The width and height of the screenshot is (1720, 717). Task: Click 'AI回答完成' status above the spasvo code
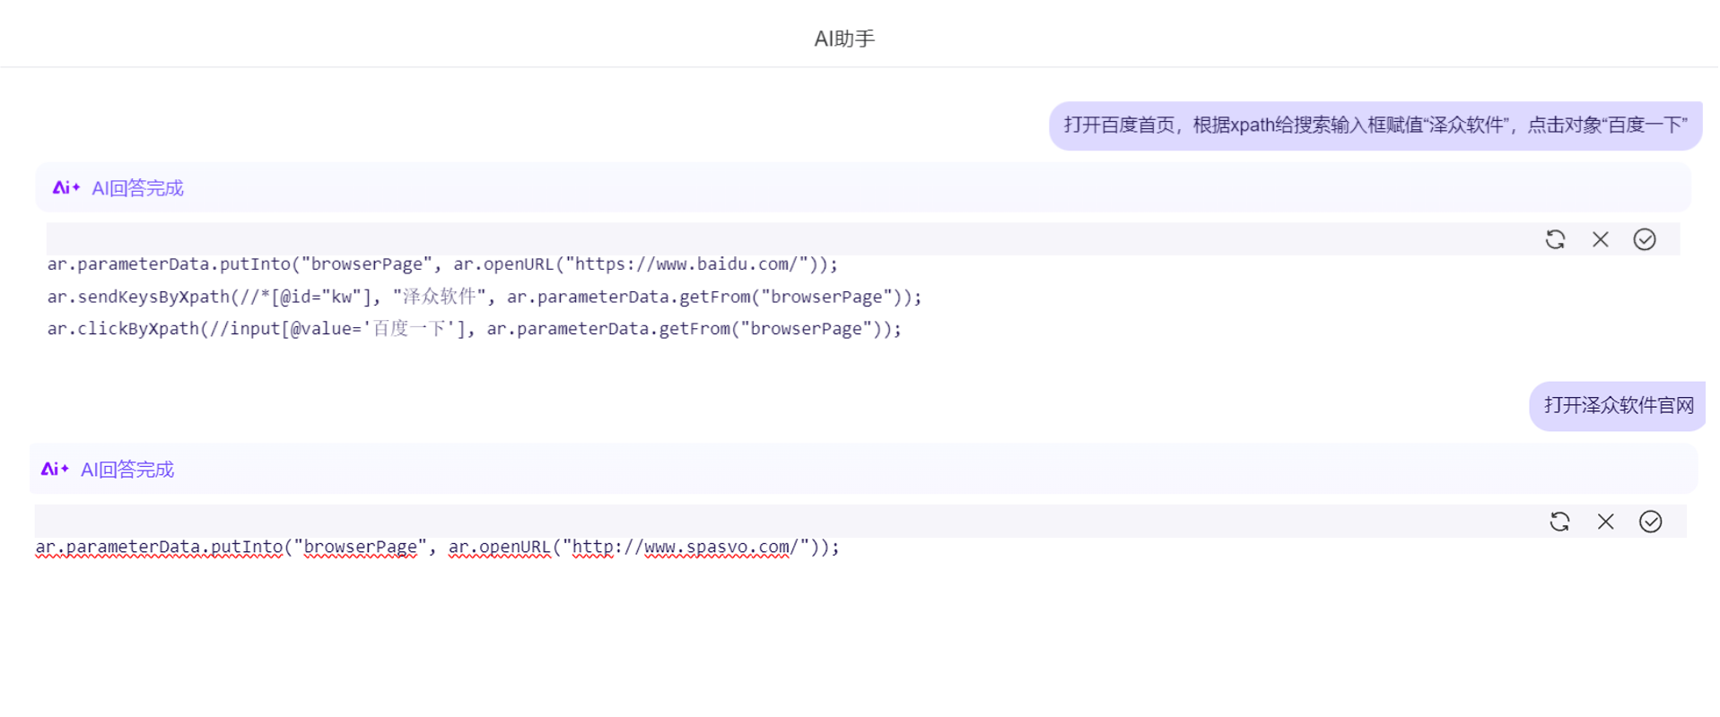(x=127, y=470)
